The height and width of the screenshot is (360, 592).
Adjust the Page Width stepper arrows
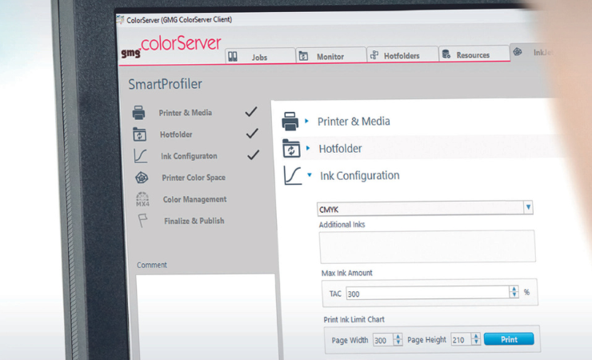point(398,340)
